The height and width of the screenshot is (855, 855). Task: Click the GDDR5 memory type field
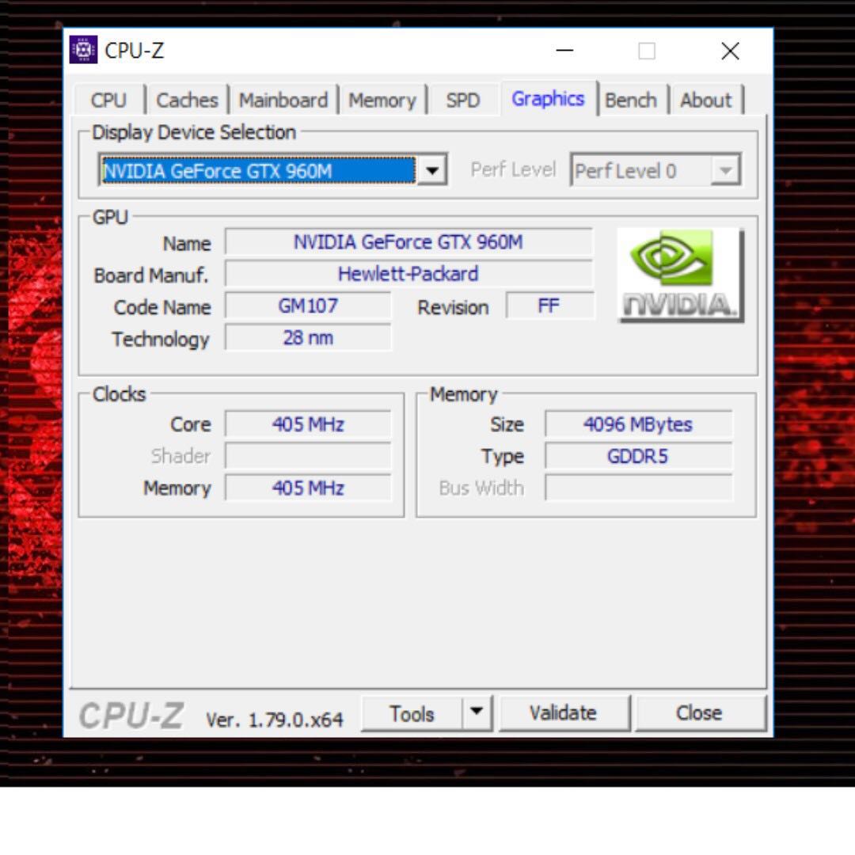tap(639, 456)
